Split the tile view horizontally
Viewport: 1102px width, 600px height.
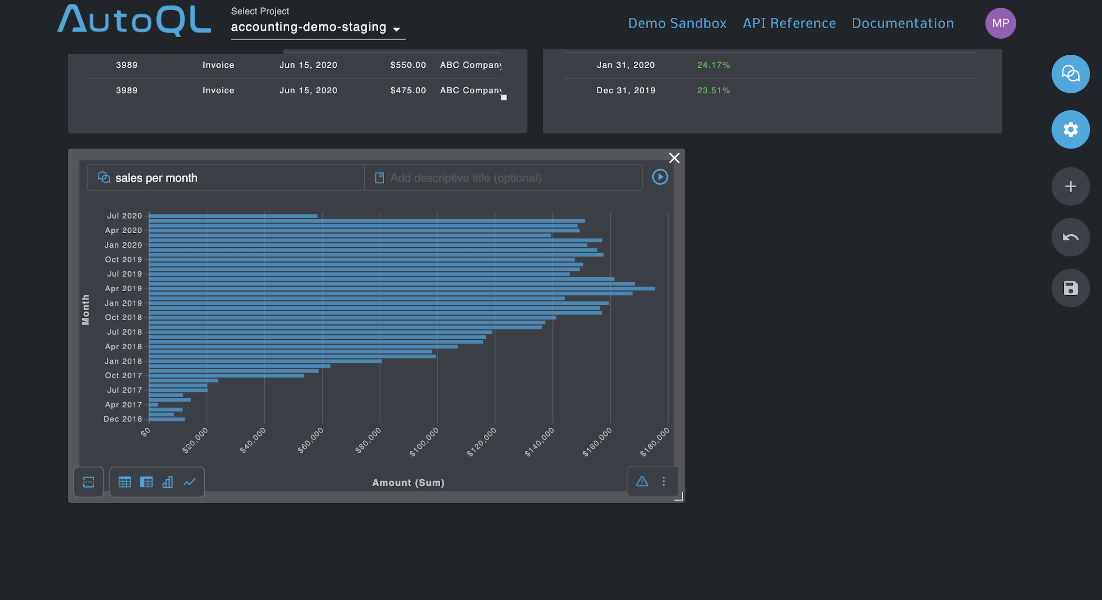pos(89,482)
